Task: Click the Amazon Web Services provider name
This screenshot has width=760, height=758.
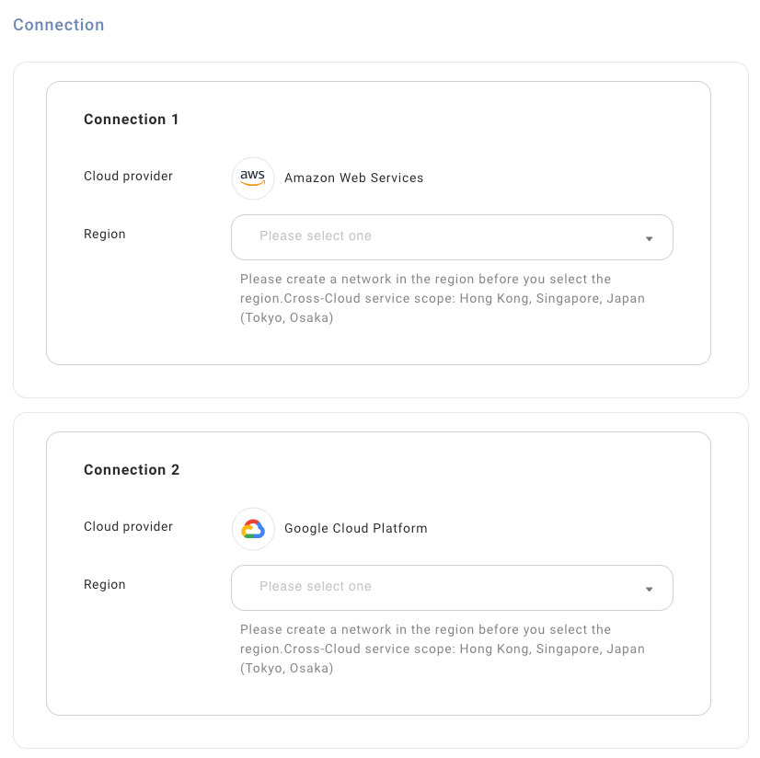Action: (x=353, y=178)
